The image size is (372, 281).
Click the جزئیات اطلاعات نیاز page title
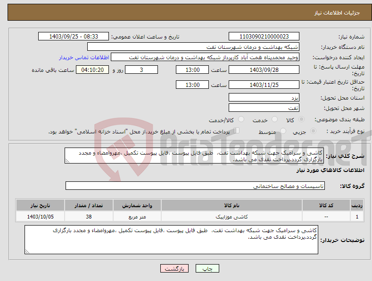pos(337,13)
